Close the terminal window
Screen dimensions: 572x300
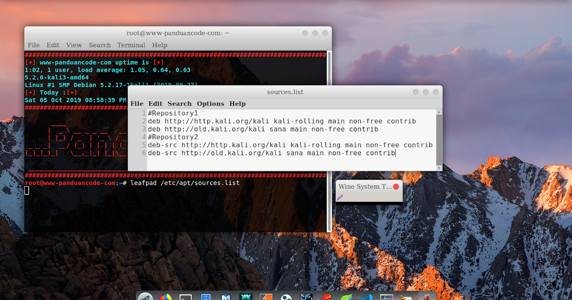point(325,33)
